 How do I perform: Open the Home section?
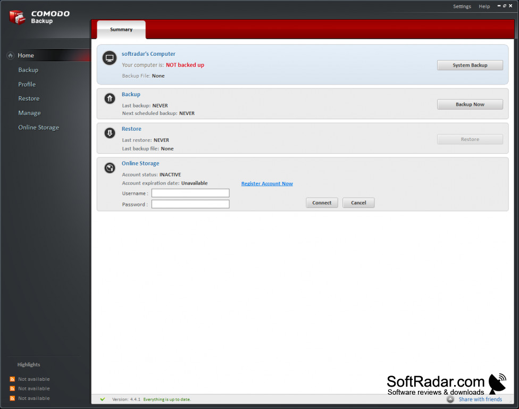click(x=26, y=55)
